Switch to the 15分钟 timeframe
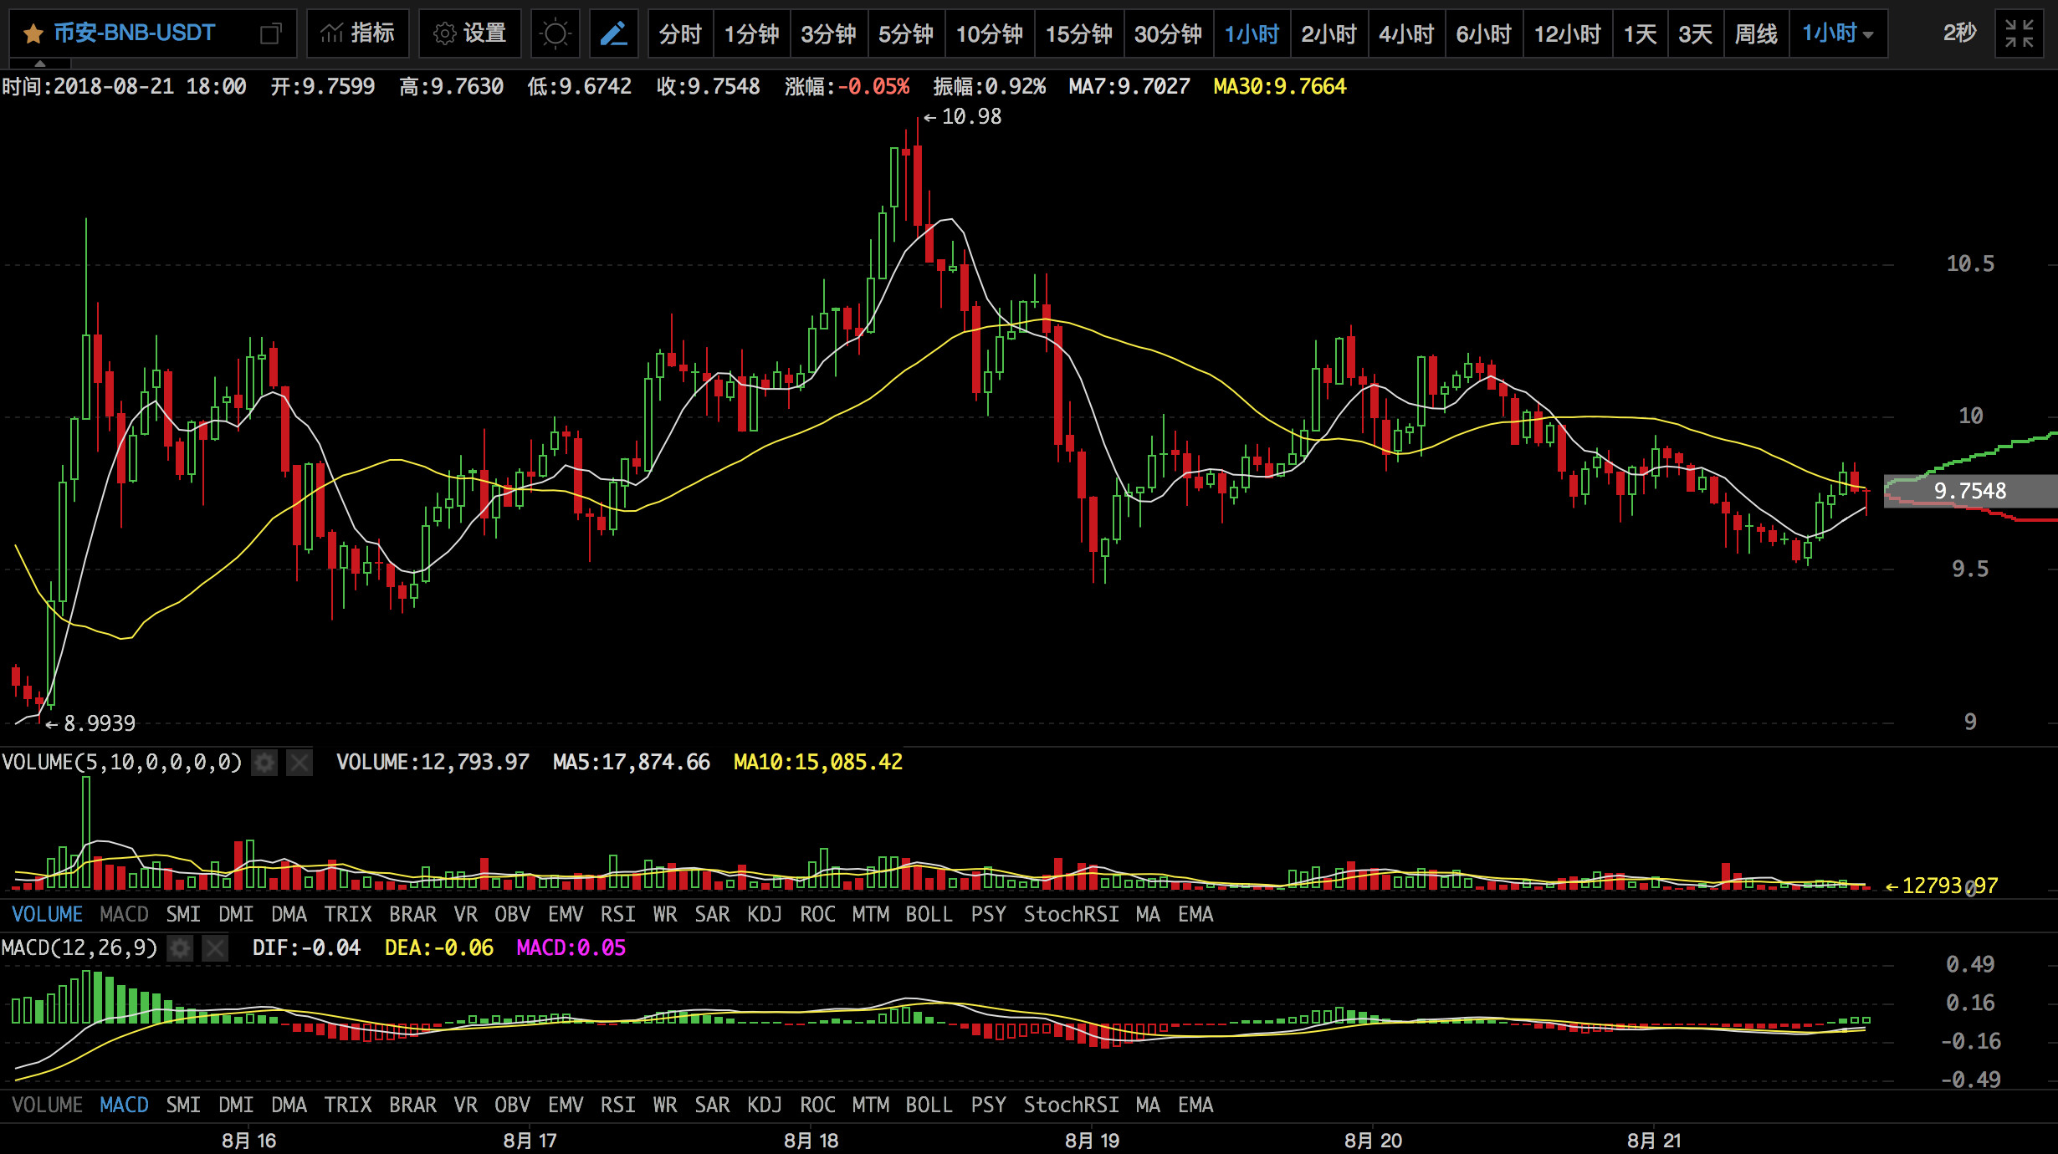The width and height of the screenshot is (2058, 1154). point(1079,33)
